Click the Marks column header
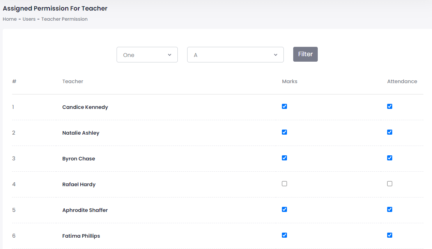The height and width of the screenshot is (249, 432). coord(289,82)
